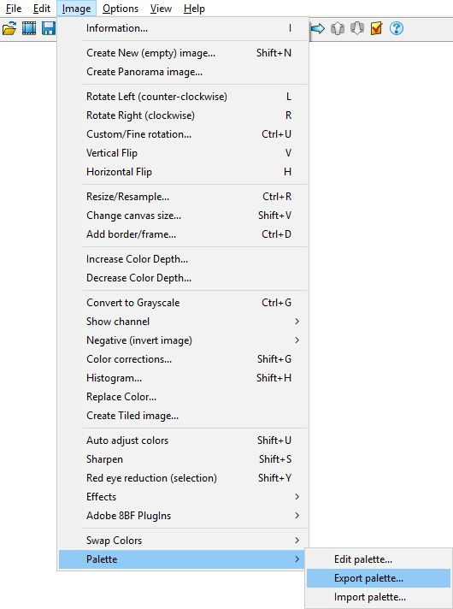Open the Options menu
The image size is (453, 609).
pyautogui.click(x=121, y=9)
